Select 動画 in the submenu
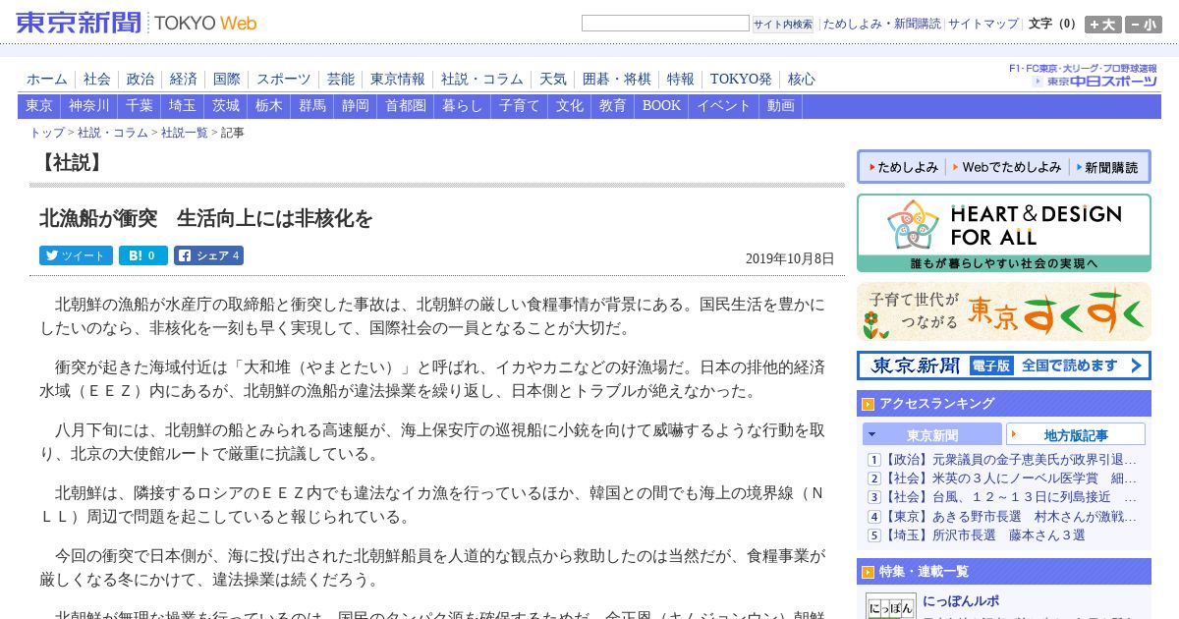The image size is (1179, 619). (x=781, y=106)
